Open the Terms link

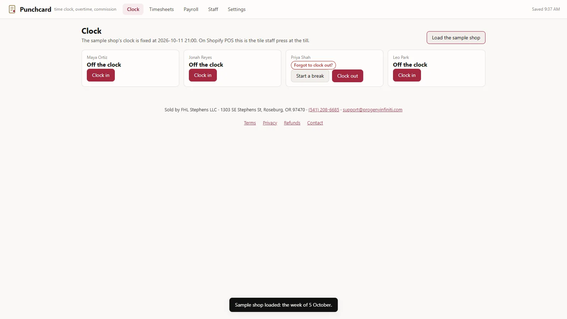[250, 123]
